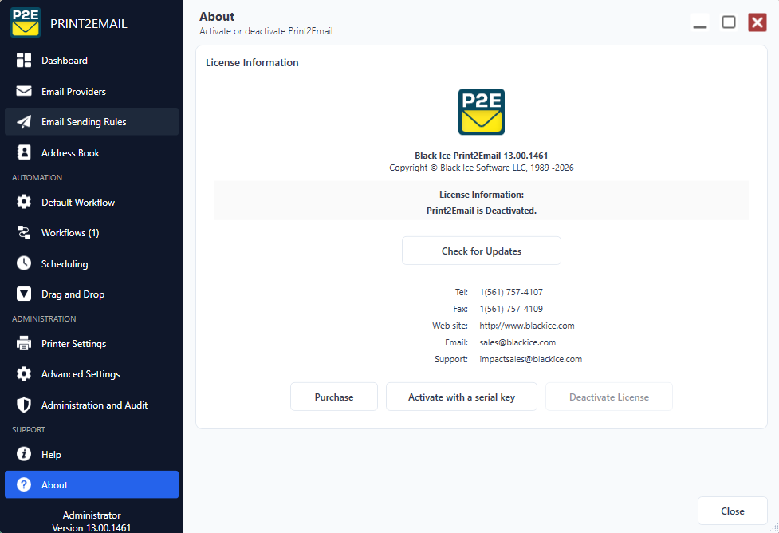Select the About menu item
The height and width of the screenshot is (533, 779).
(92, 484)
